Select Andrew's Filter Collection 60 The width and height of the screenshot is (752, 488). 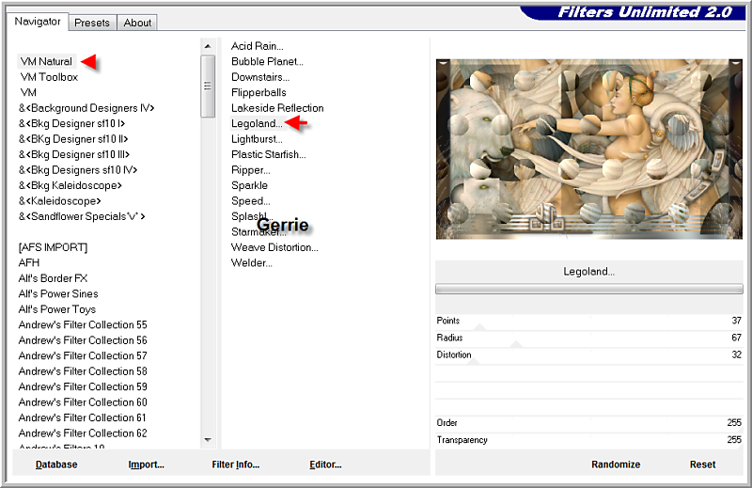83,402
